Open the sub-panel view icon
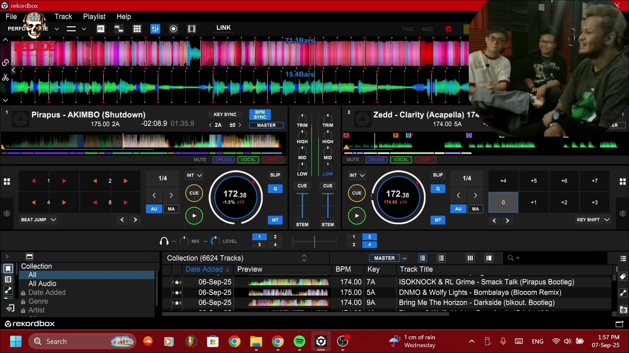629x353 pixels. pos(489,258)
